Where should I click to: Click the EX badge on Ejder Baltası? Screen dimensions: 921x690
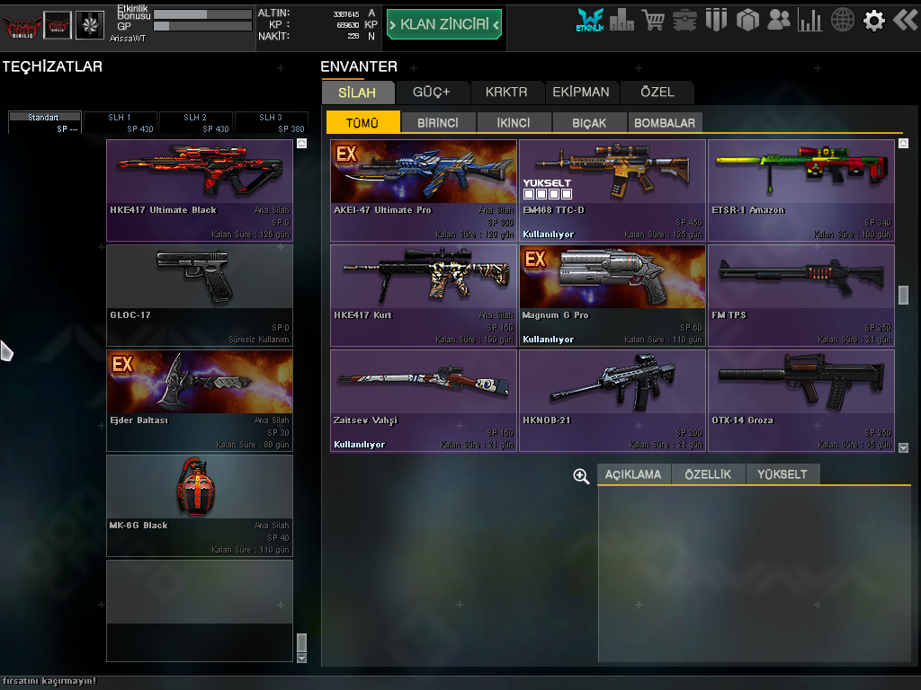122,365
